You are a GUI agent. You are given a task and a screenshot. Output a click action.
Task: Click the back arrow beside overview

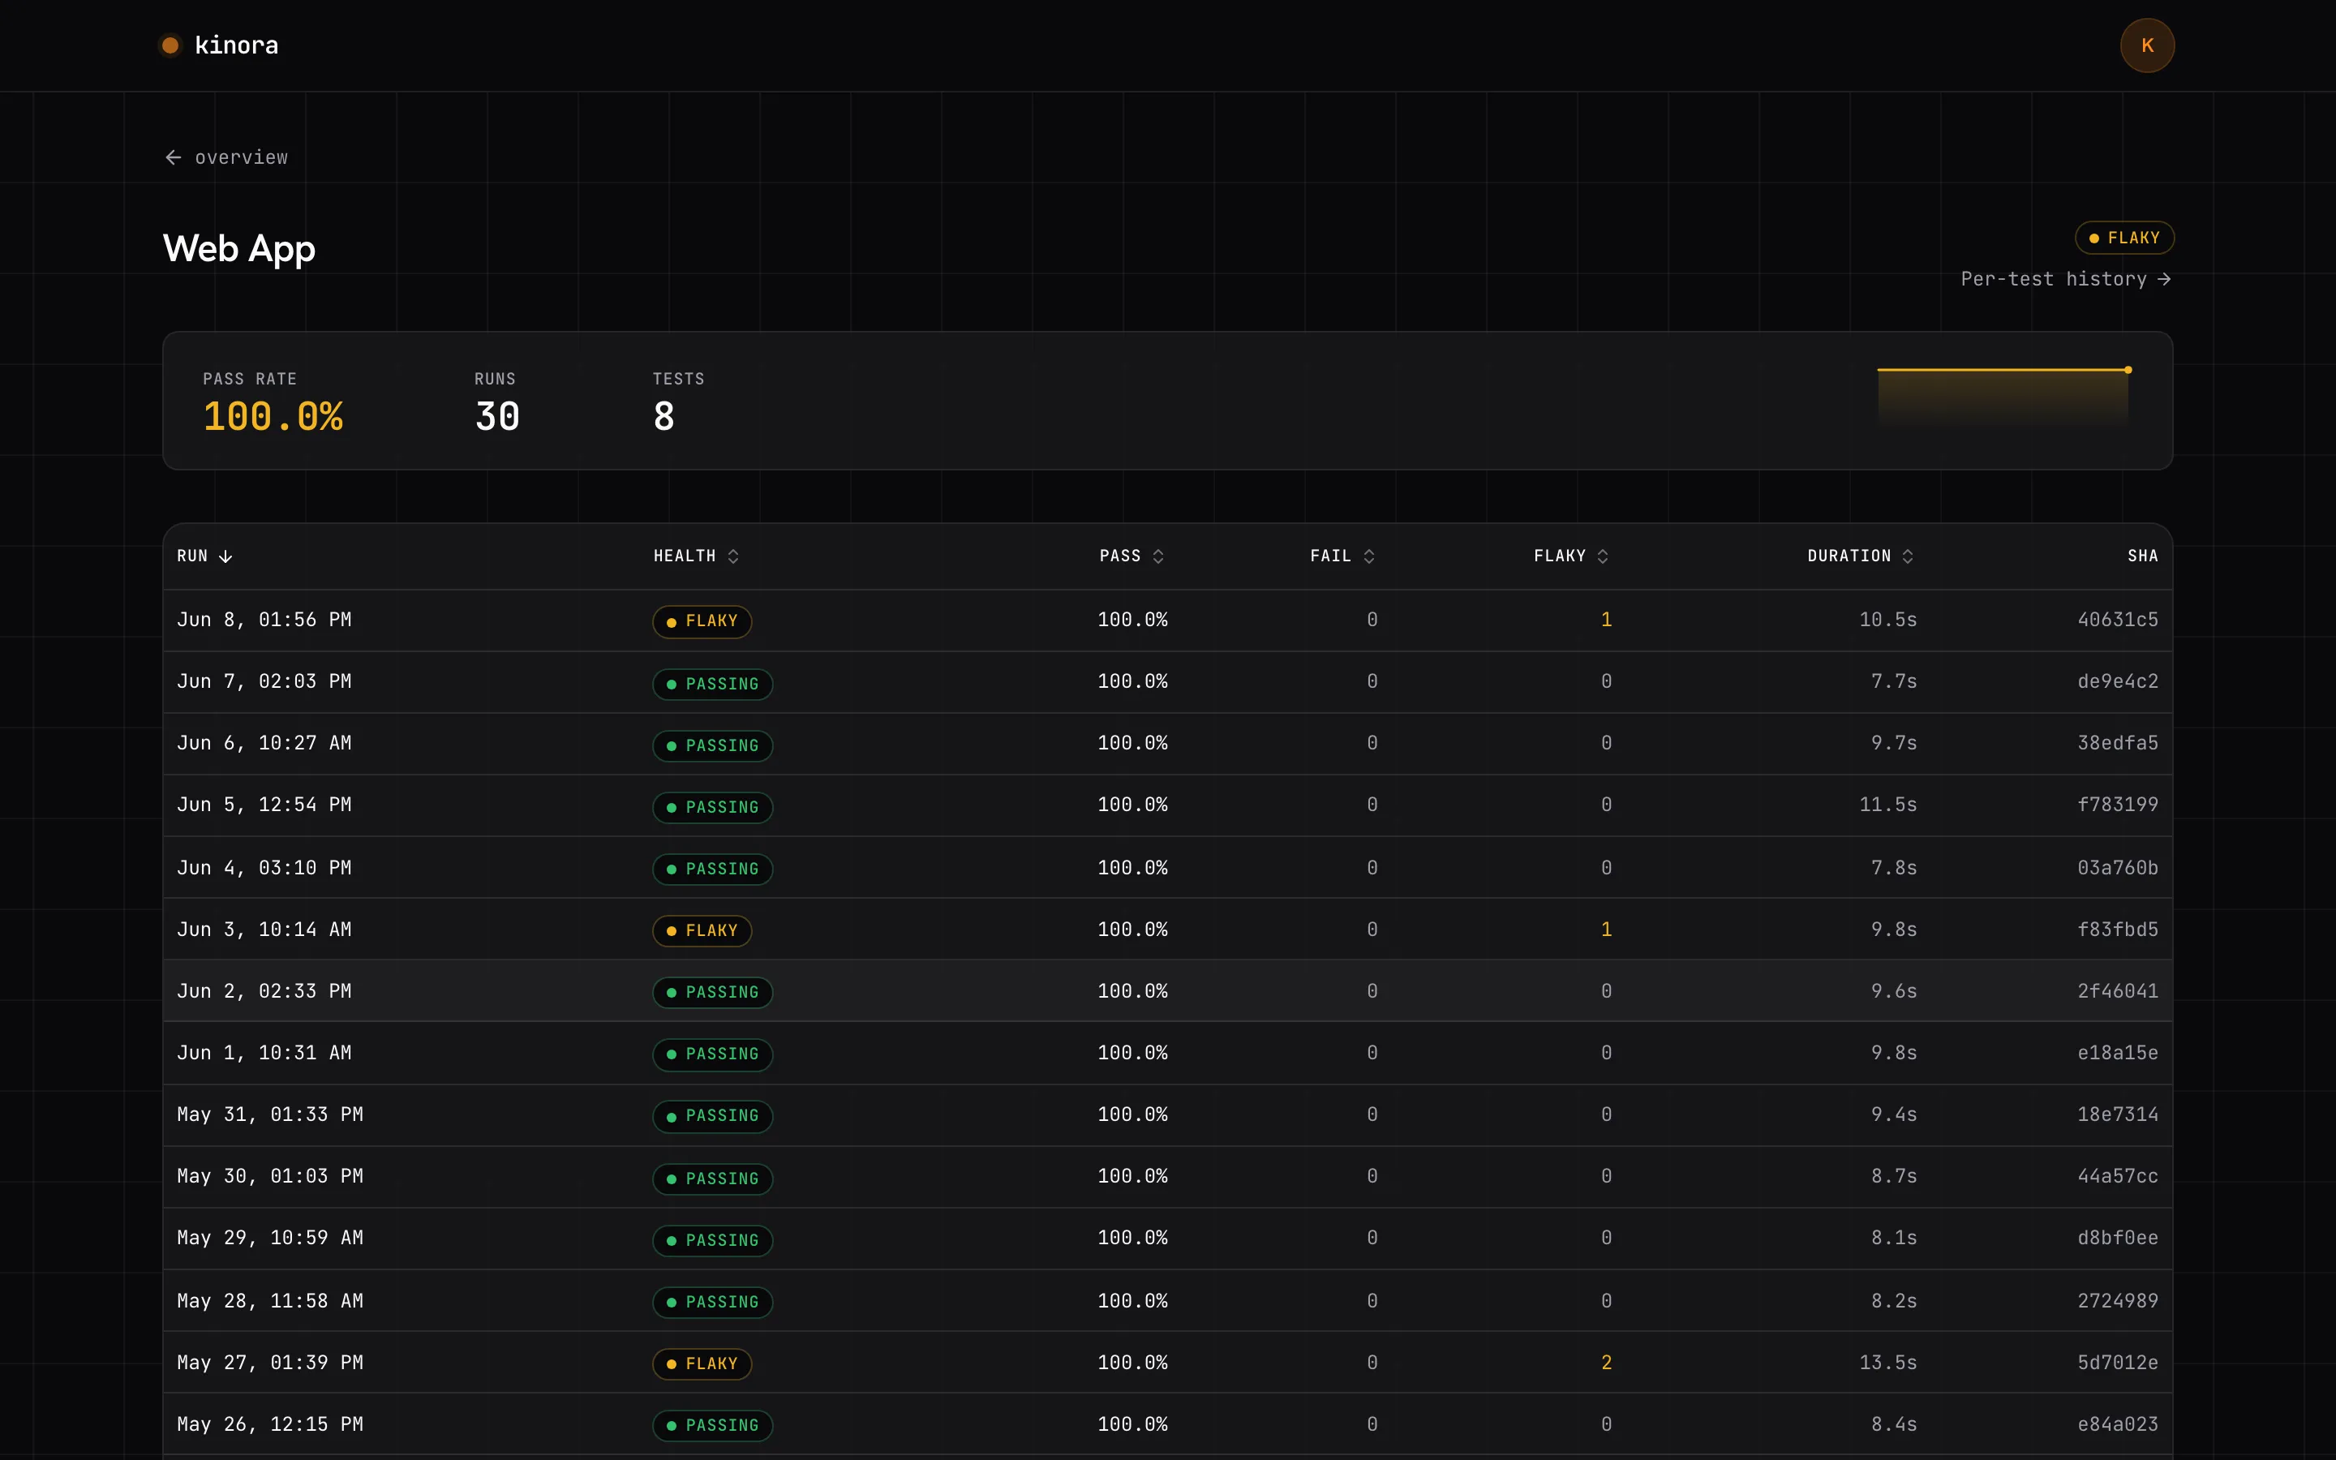coord(174,157)
